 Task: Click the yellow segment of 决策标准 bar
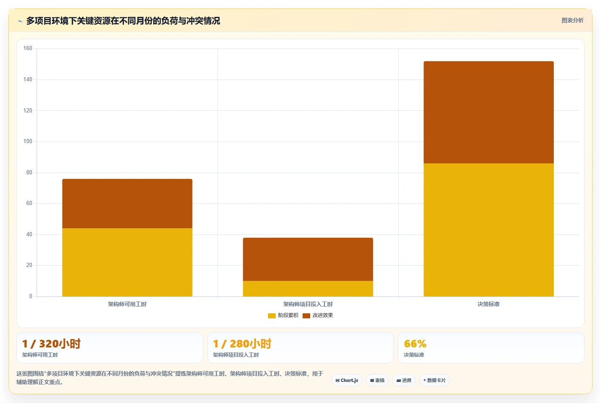(488, 230)
